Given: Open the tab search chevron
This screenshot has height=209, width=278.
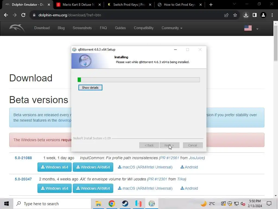Looking at the screenshot, I should 234,4.
